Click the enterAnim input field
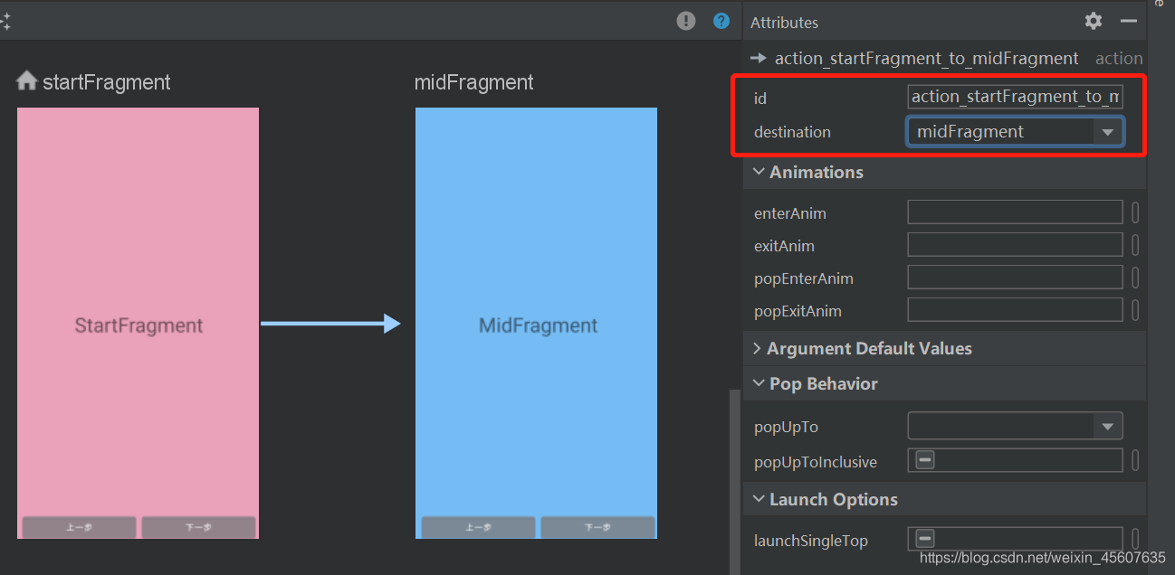The width and height of the screenshot is (1175, 575). (x=1015, y=212)
